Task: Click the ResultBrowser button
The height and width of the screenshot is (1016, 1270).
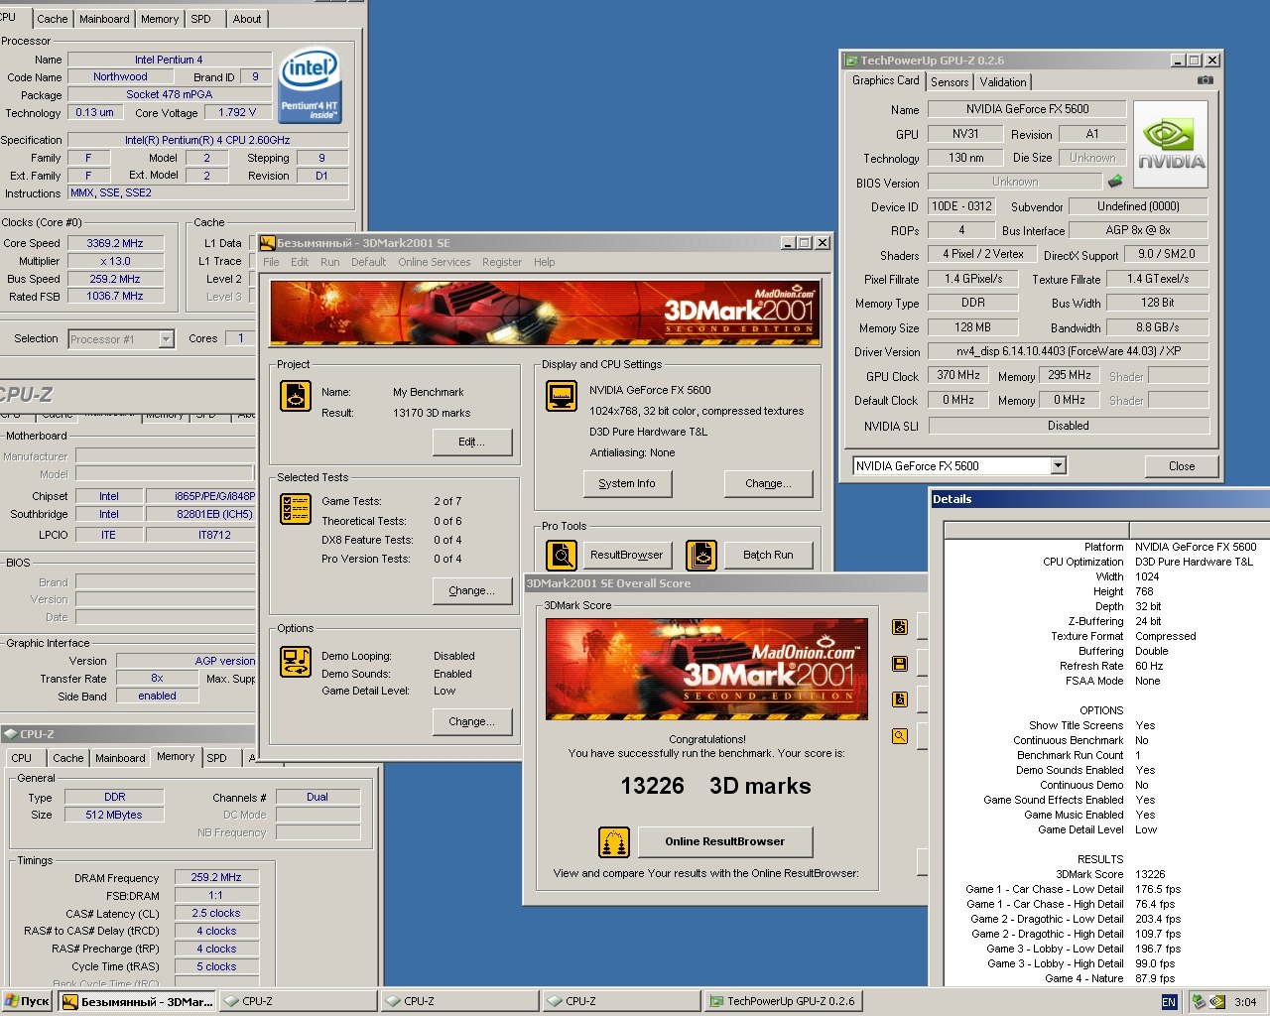Action: [x=627, y=555]
